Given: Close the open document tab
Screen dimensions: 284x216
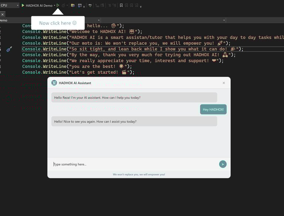Looking at the screenshot, I should tap(3, 14).
